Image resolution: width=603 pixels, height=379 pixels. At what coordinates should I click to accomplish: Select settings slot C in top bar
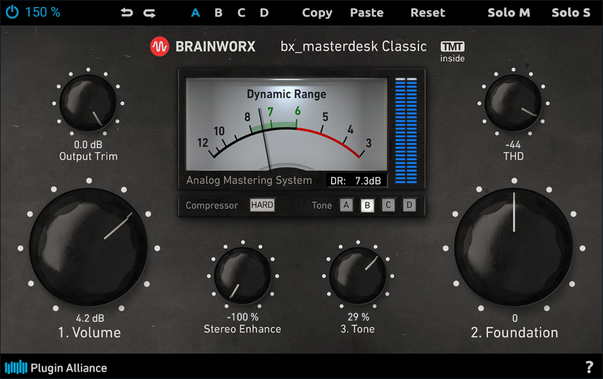[241, 13]
